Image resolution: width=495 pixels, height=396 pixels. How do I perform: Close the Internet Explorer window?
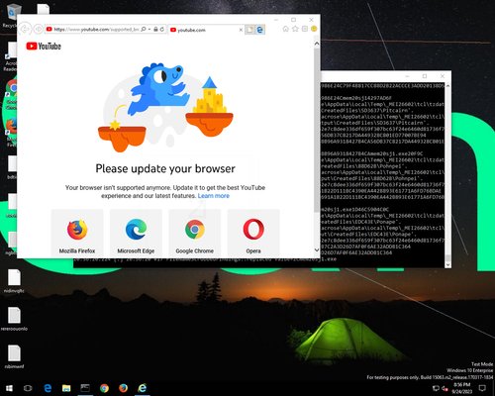point(311,20)
